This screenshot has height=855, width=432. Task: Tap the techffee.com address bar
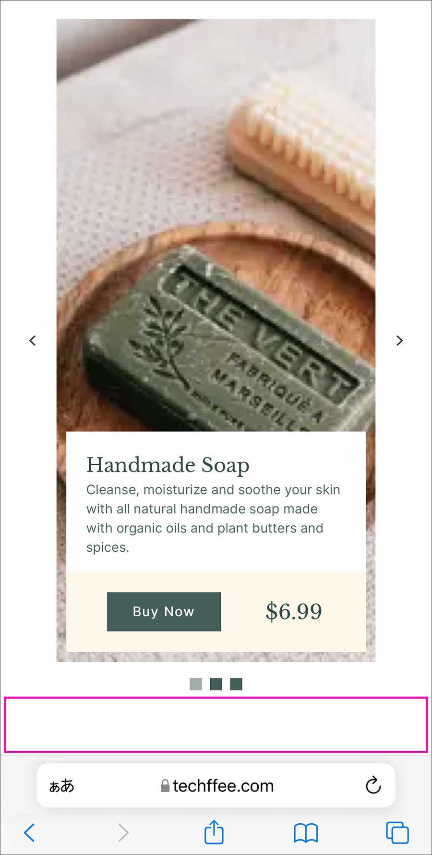[x=216, y=785]
